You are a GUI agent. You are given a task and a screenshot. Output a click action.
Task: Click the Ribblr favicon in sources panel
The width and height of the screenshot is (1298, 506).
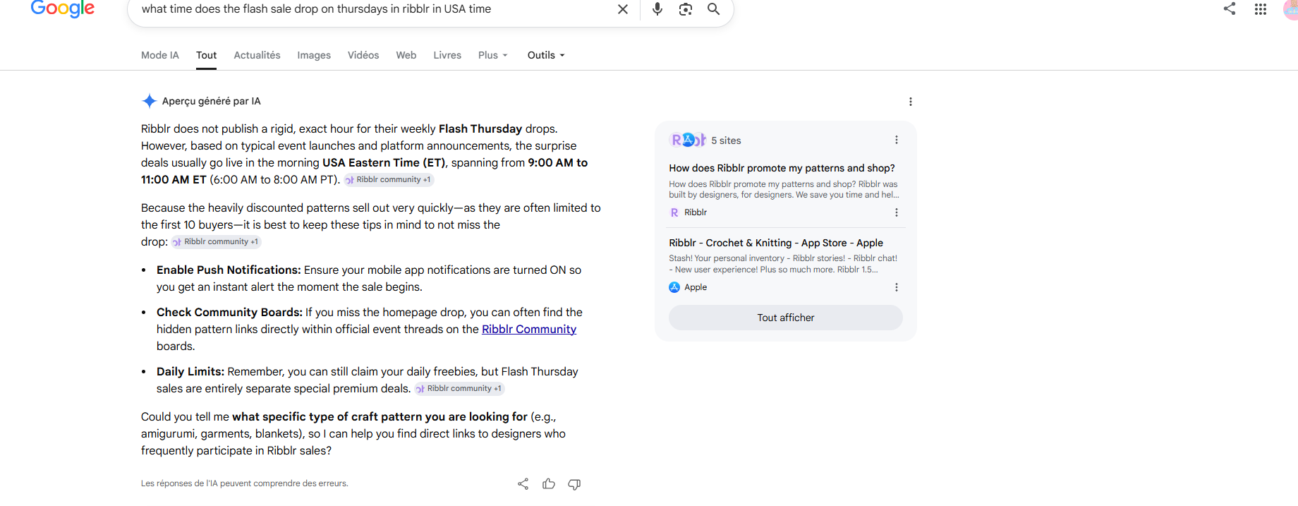pyautogui.click(x=674, y=212)
